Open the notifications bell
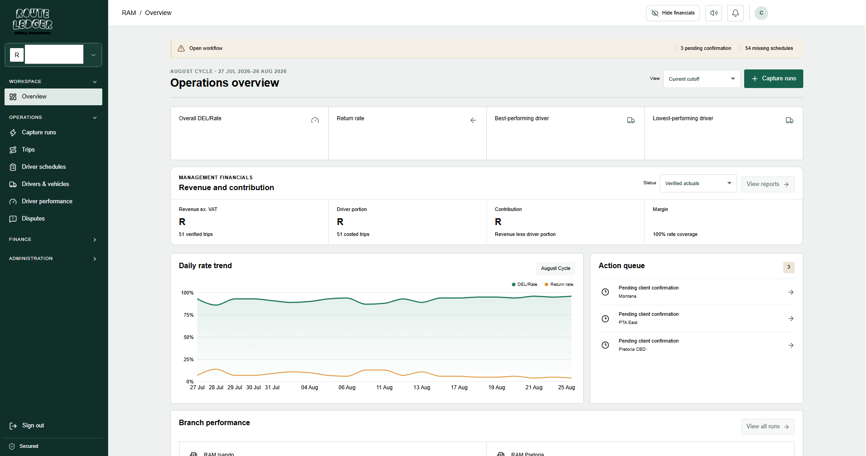866x456 pixels. coord(736,13)
